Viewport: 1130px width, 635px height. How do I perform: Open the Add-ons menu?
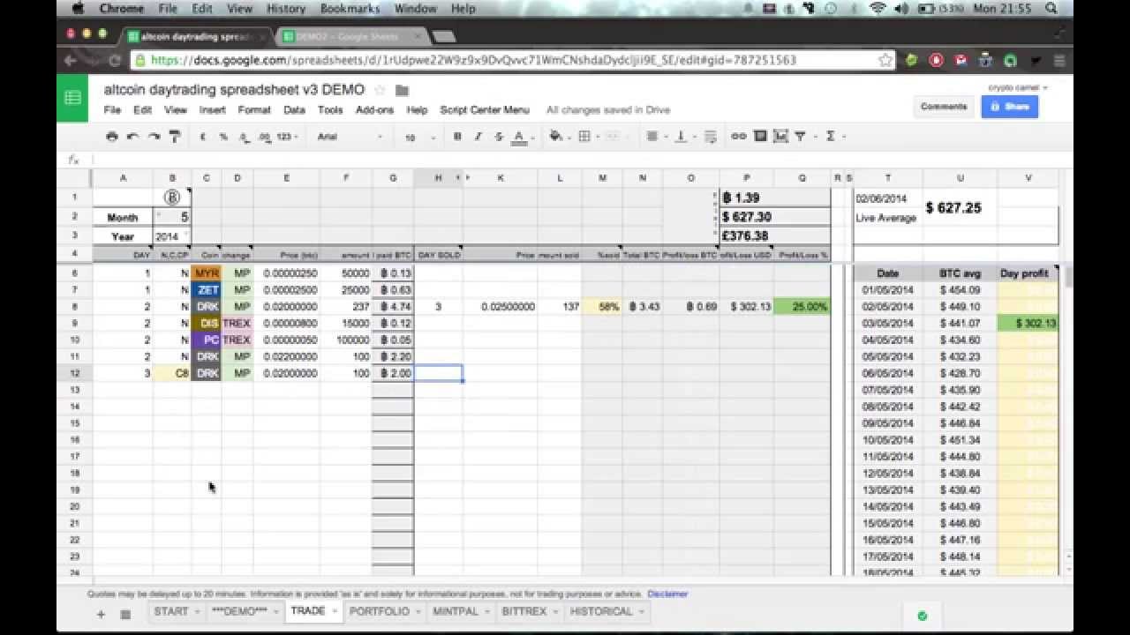point(374,110)
